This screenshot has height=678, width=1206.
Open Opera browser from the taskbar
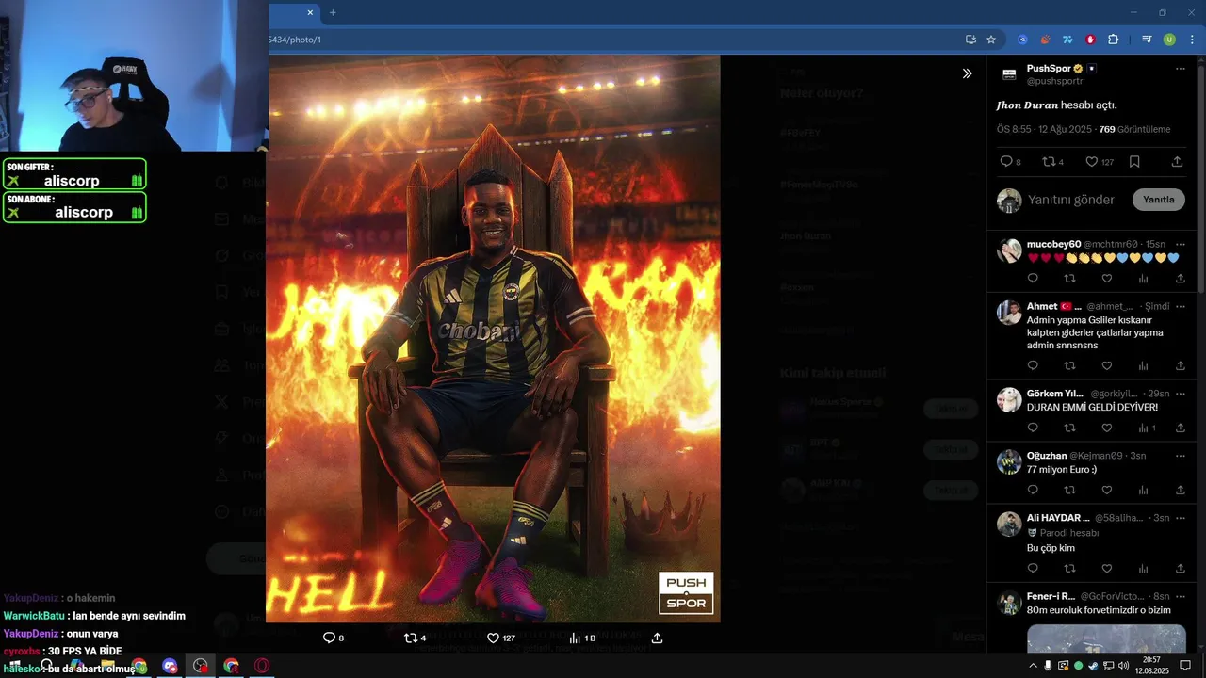click(x=262, y=666)
